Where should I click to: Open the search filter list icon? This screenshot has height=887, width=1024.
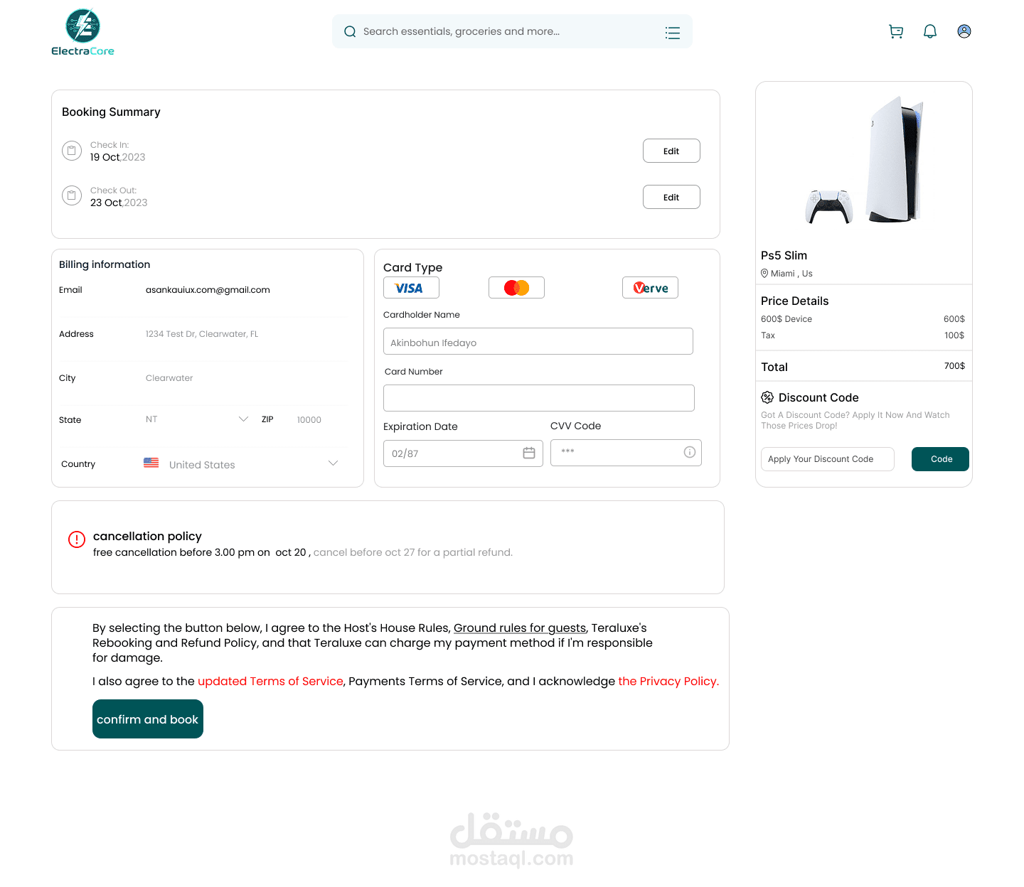[673, 33]
